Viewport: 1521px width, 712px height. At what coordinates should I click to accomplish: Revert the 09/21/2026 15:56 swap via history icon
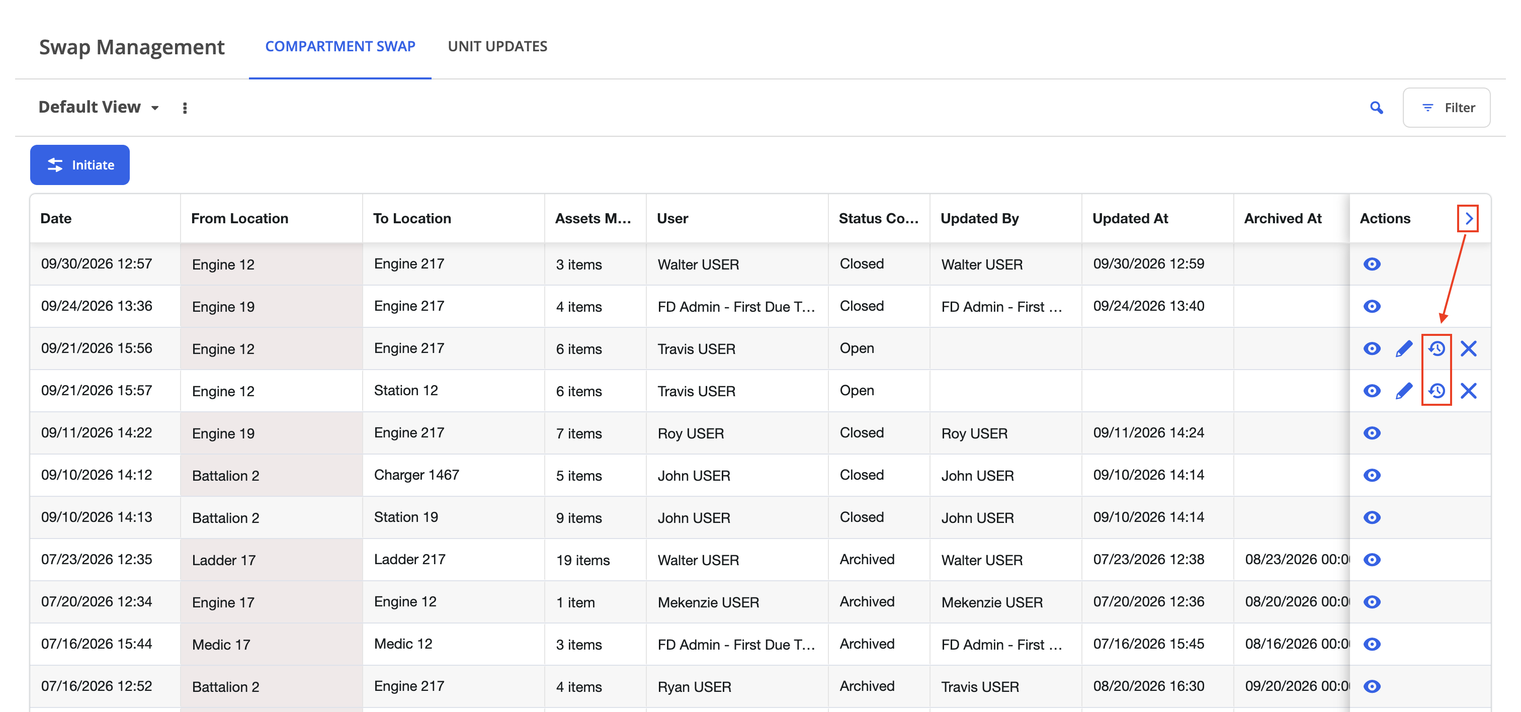pyautogui.click(x=1436, y=348)
